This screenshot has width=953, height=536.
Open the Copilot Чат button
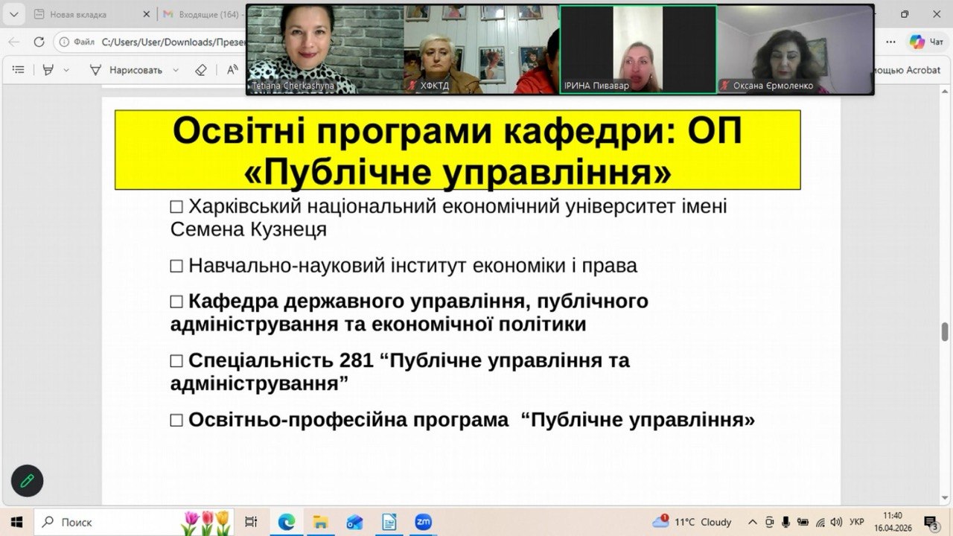[927, 42]
